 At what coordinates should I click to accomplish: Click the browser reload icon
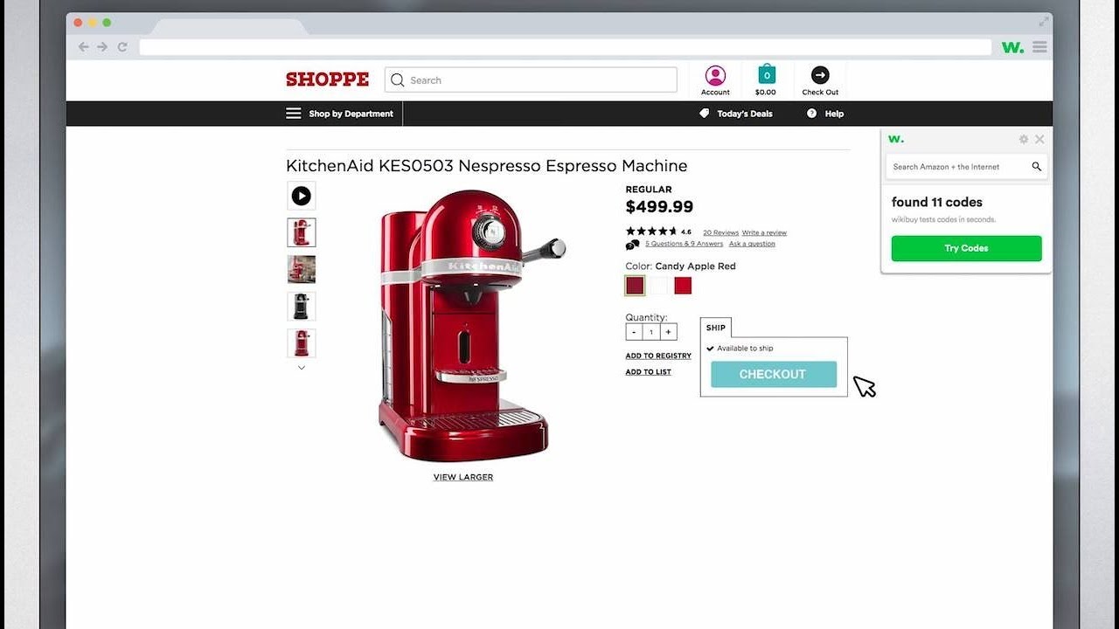click(x=122, y=47)
